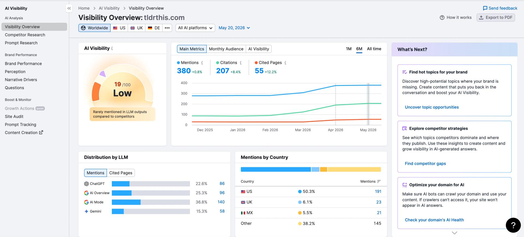This screenshot has width=524, height=237.
Task: Click the Send feedback chat icon
Action: coord(485,8)
